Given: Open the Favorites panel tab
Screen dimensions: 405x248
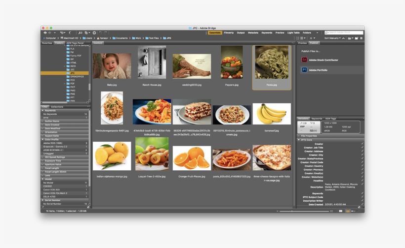Looking at the screenshot, I should 47,43.
